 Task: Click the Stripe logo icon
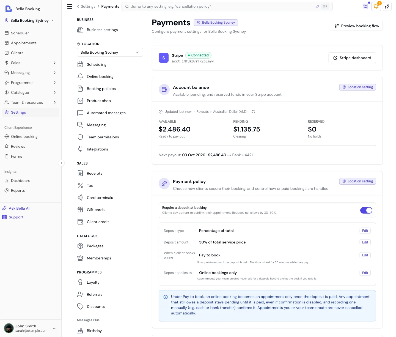pos(164,58)
